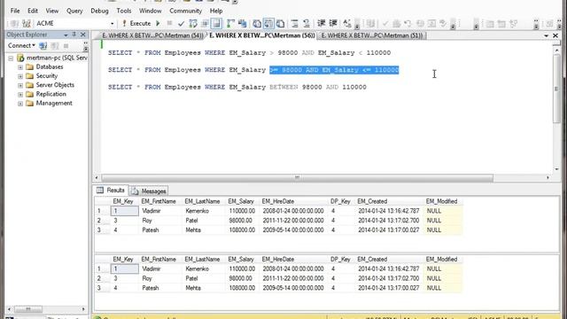Switch to query tab Mertman (51)
This screenshot has height=319, width=567.
coord(372,35)
